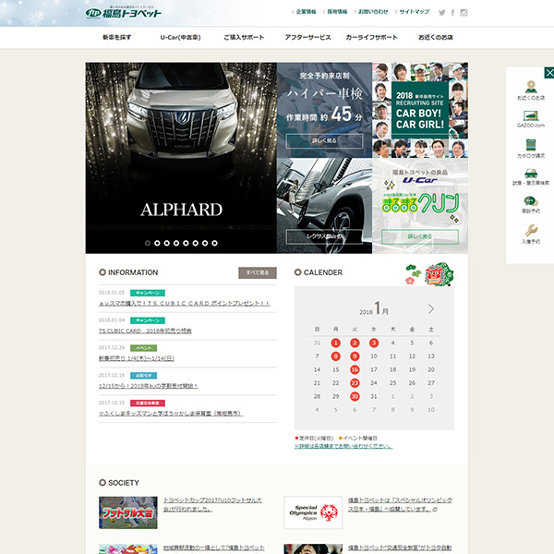Open the ふくしまキッズマン traffic safety news

pyautogui.click(x=171, y=413)
